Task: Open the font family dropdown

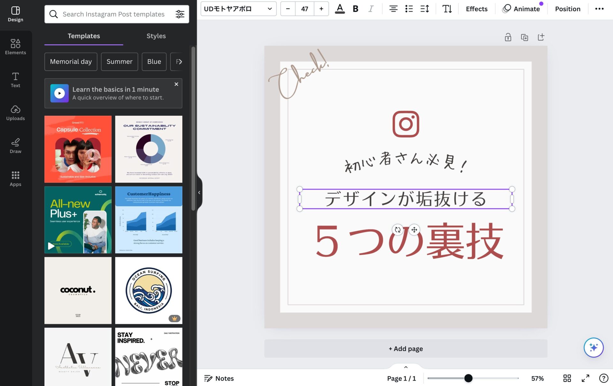Action: [x=238, y=9]
